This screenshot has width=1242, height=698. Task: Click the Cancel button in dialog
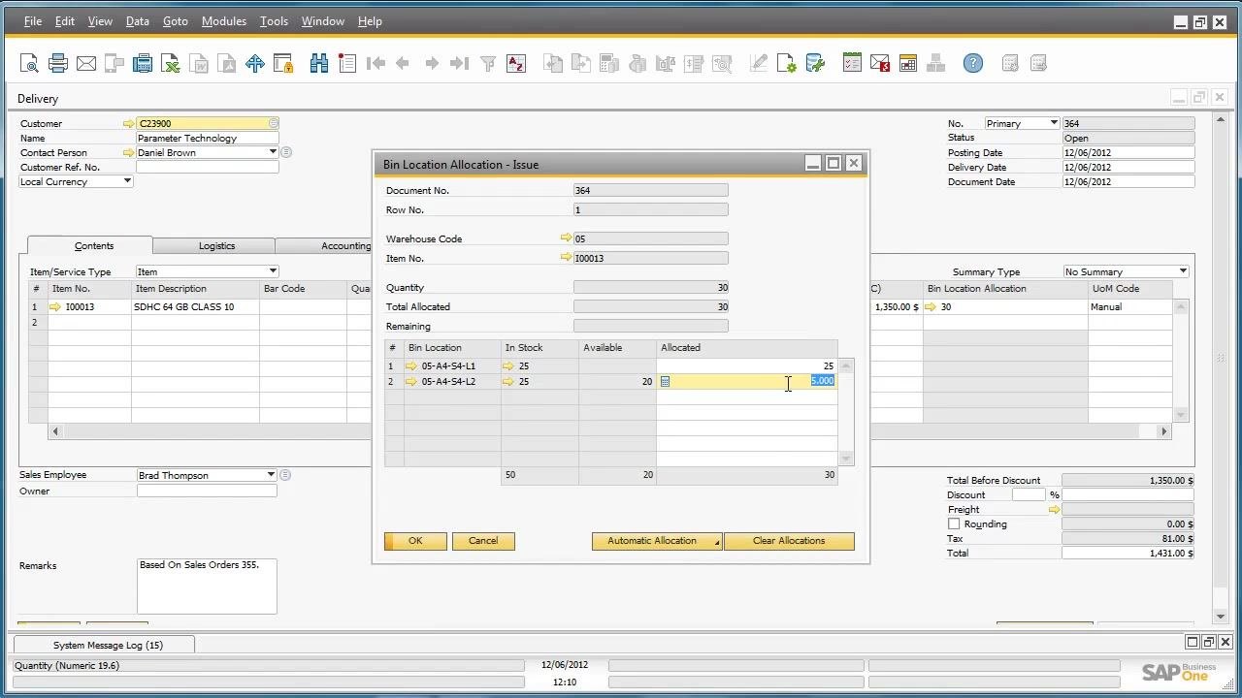pyautogui.click(x=483, y=541)
